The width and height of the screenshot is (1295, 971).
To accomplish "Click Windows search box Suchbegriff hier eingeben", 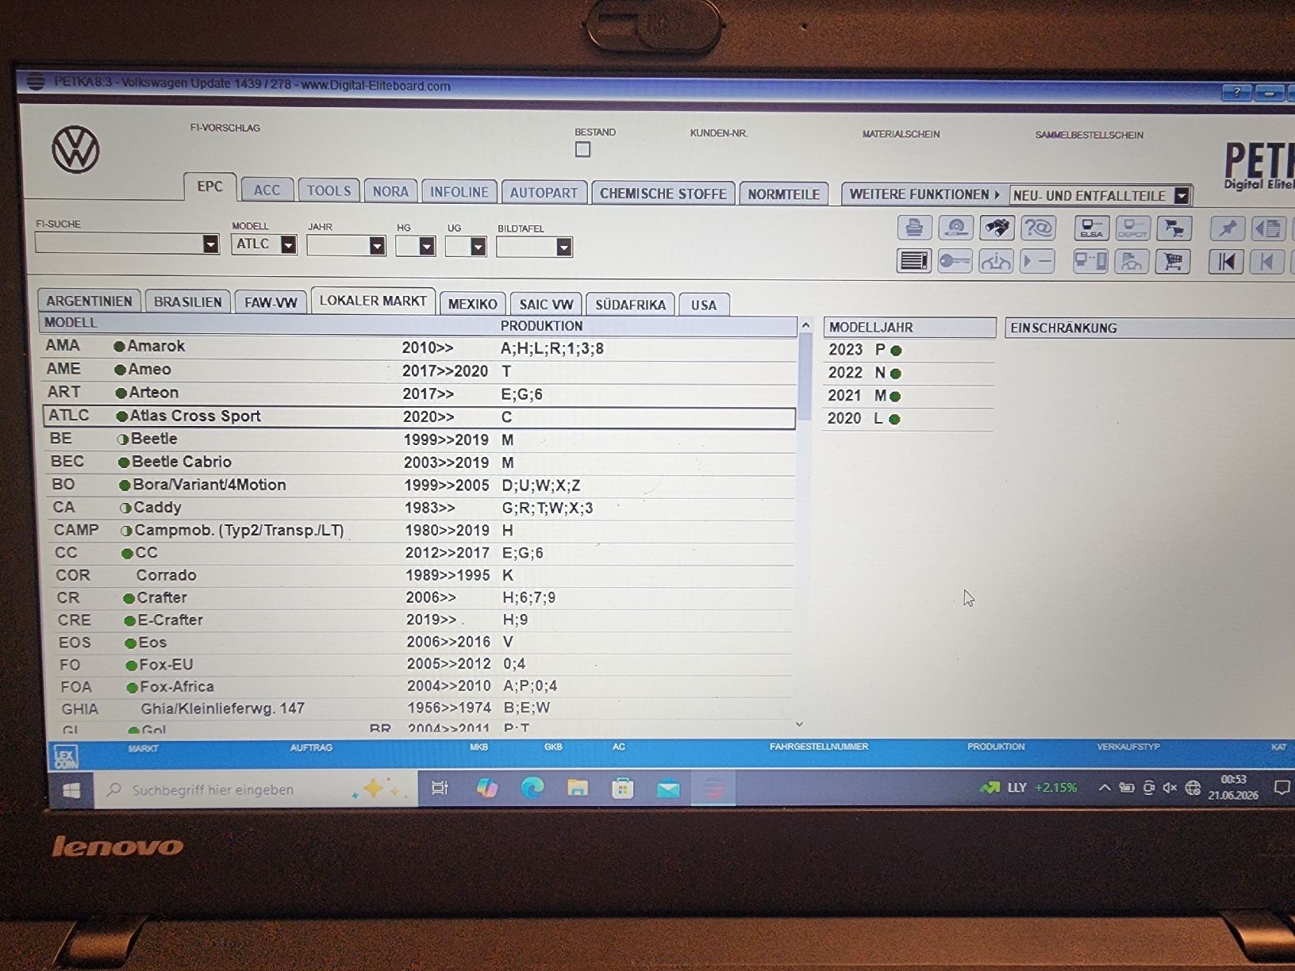I will tap(256, 789).
